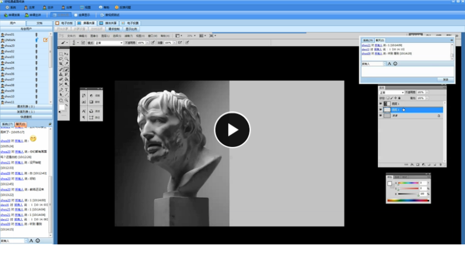
Task: Click the Fullscreen Display toolbar button
Action: pyautogui.click(x=82, y=15)
